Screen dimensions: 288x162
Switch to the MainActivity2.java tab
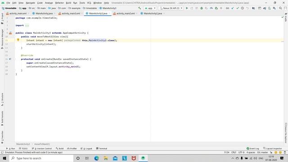pos(153,13)
